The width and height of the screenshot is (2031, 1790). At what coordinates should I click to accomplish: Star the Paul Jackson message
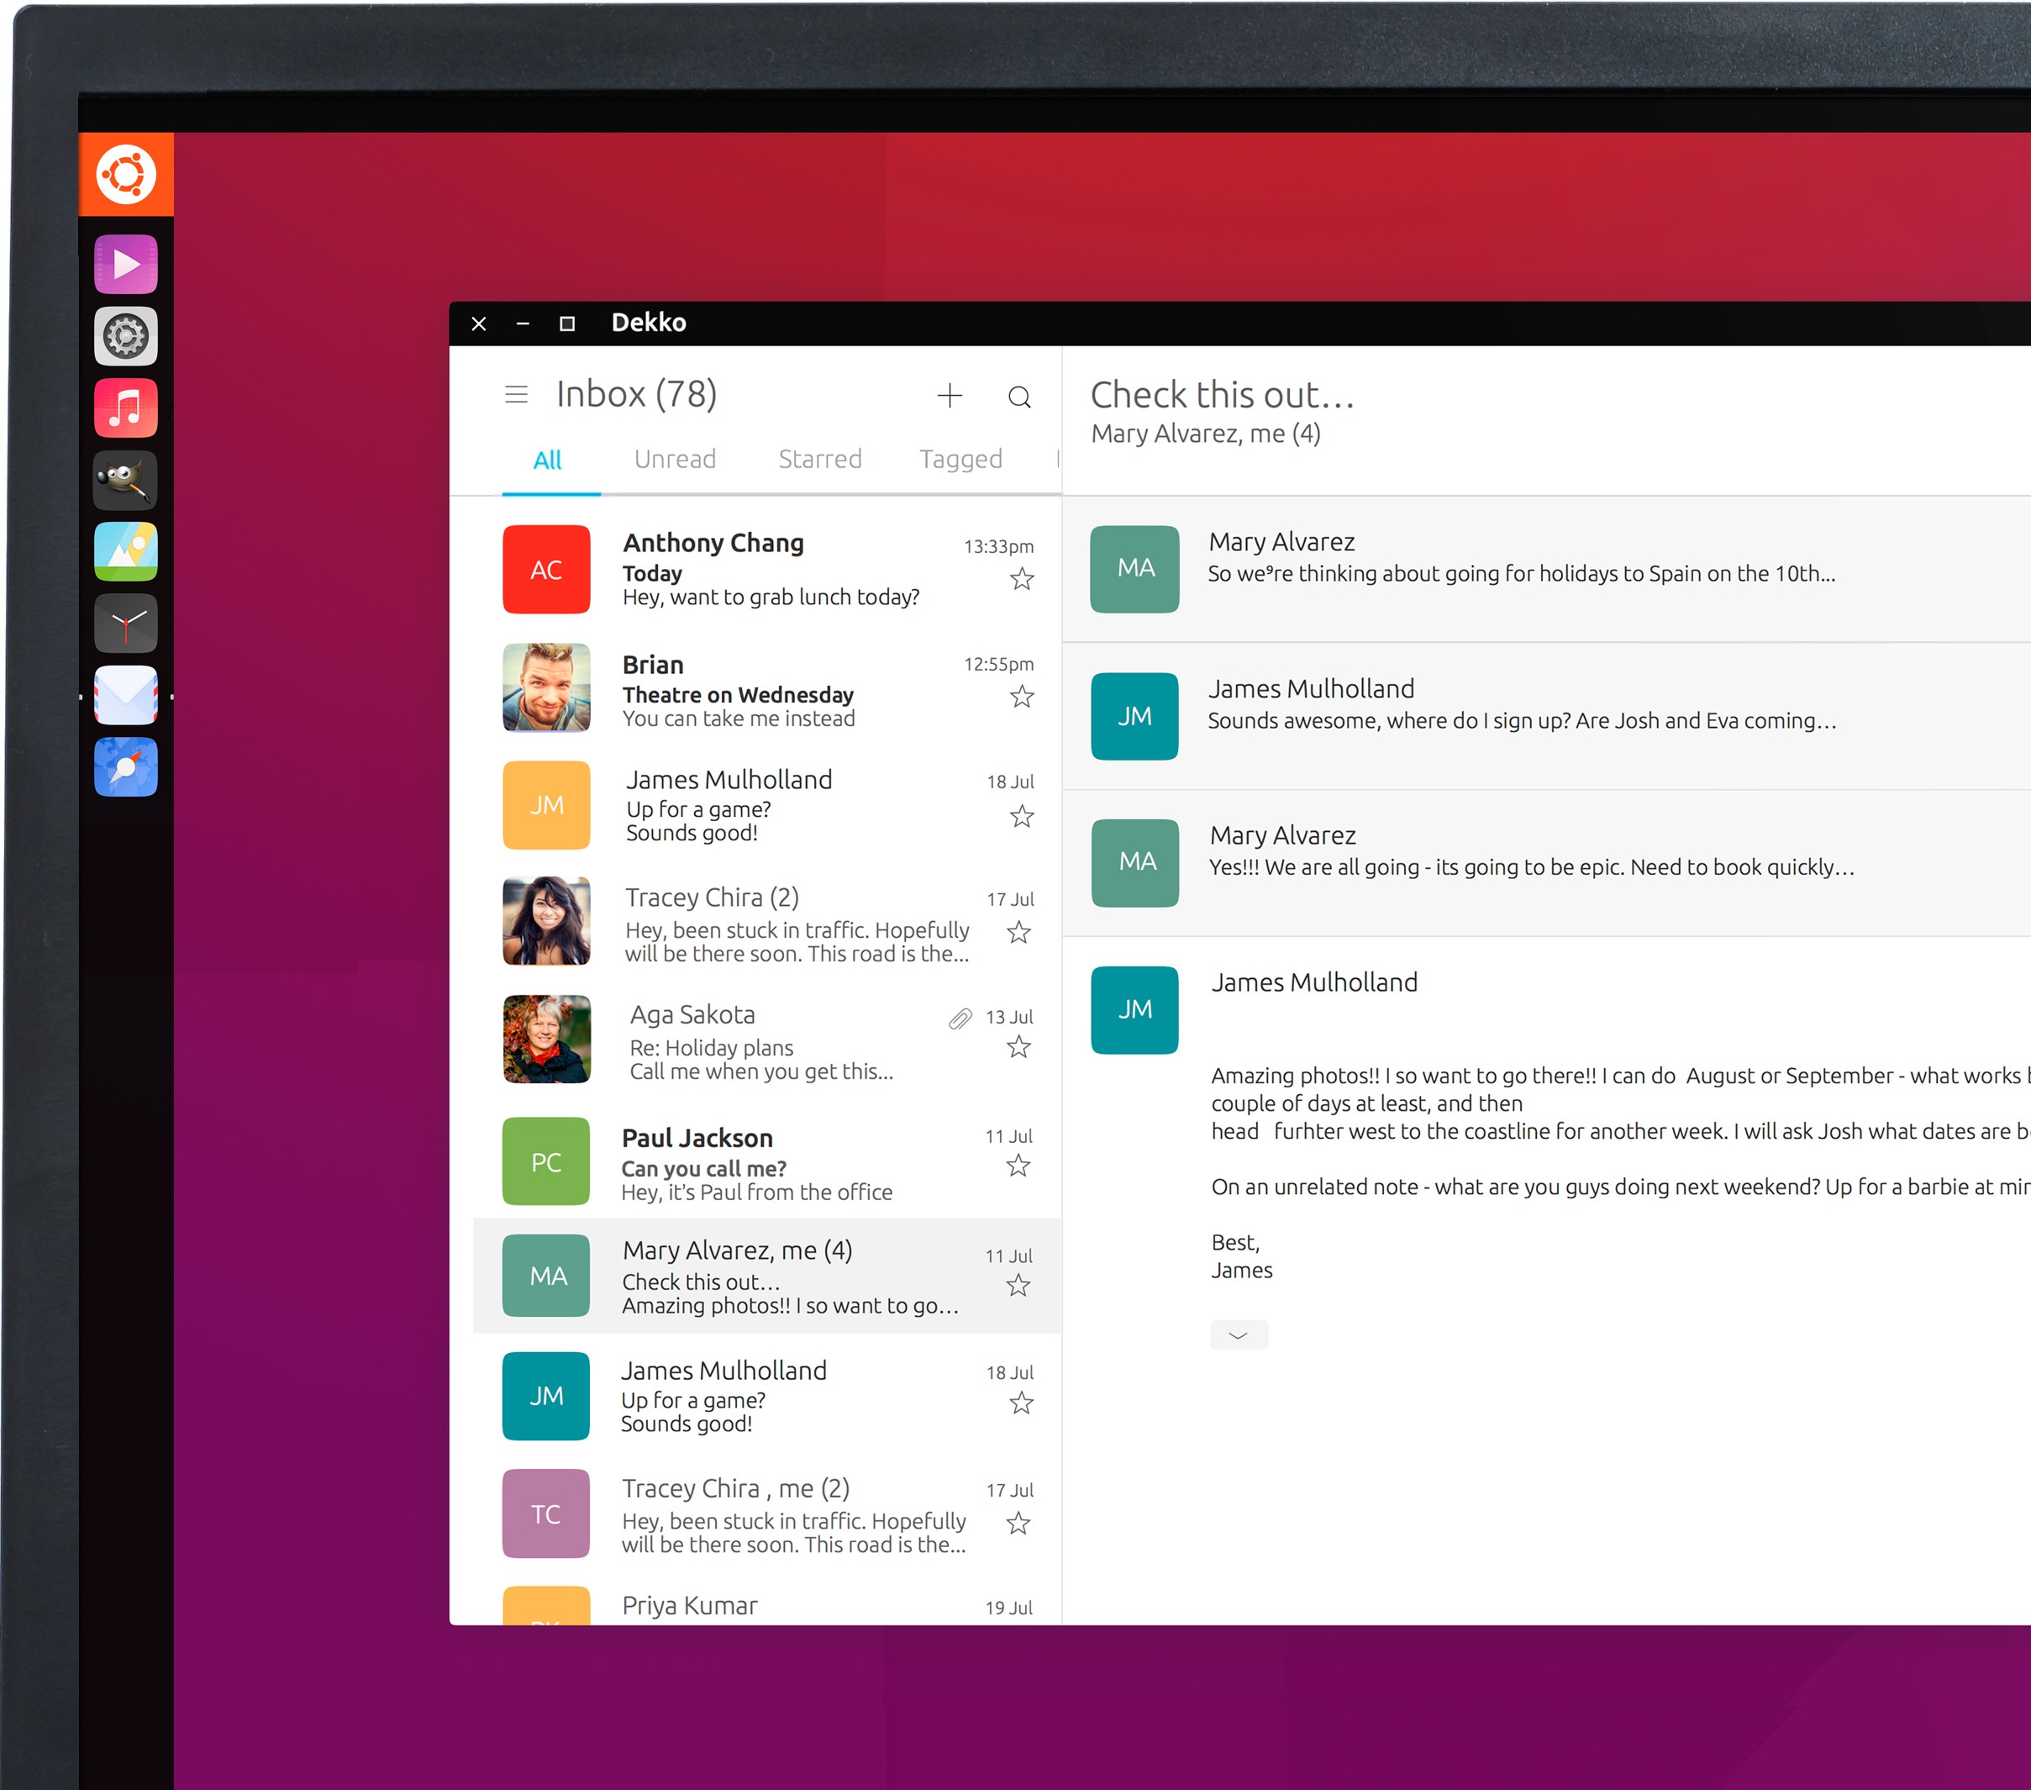click(x=1018, y=1166)
